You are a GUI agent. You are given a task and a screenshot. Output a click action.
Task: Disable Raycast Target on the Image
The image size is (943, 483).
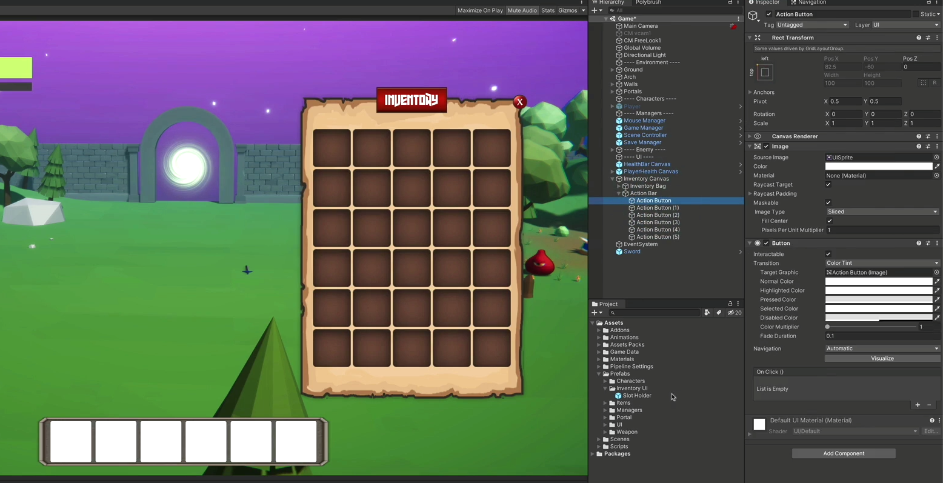point(828,184)
